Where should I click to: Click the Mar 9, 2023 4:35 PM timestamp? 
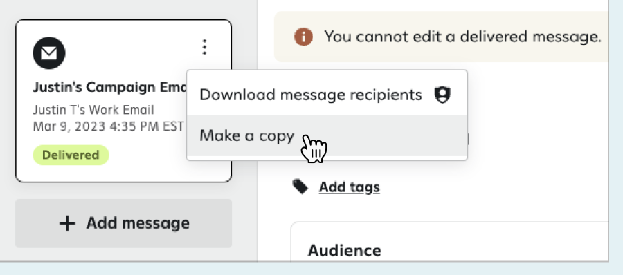click(x=108, y=126)
